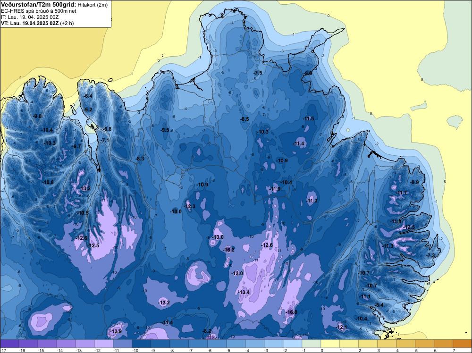Click the temperature label '-10.8'
This screenshot has width=472, height=353.
(x=48, y=182)
